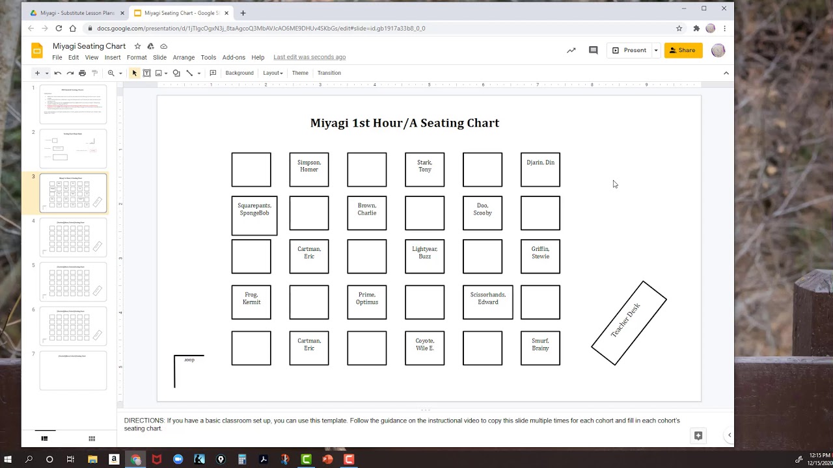Click the Print icon in toolbar
The width and height of the screenshot is (833, 468).
click(82, 73)
